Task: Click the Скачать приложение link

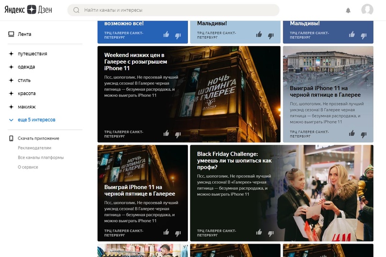Action: pyautogui.click(x=38, y=138)
